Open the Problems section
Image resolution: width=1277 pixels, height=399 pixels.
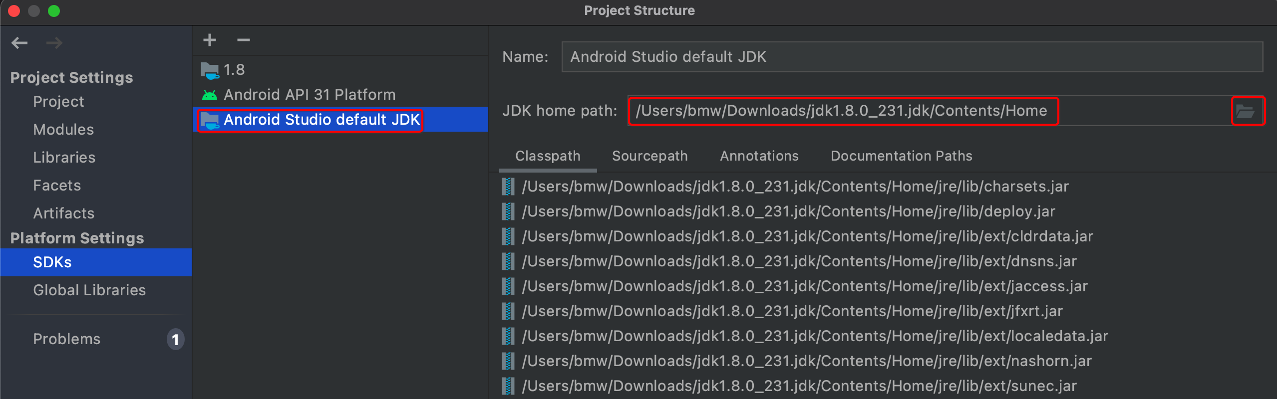[x=67, y=339]
